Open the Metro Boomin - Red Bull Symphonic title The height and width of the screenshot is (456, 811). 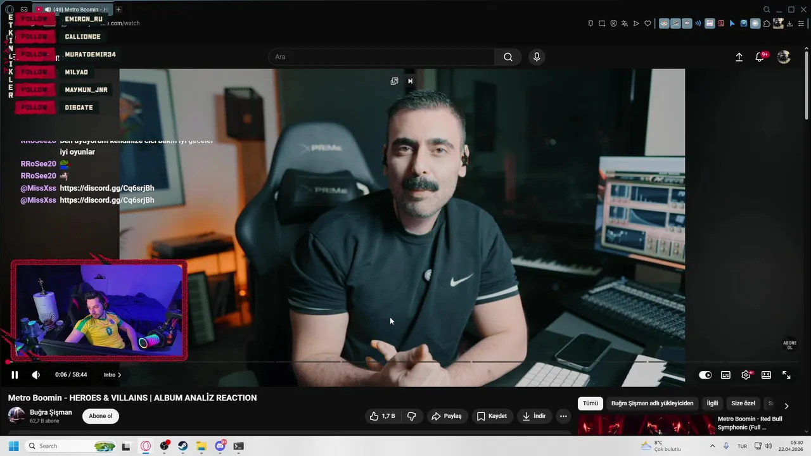pos(750,423)
